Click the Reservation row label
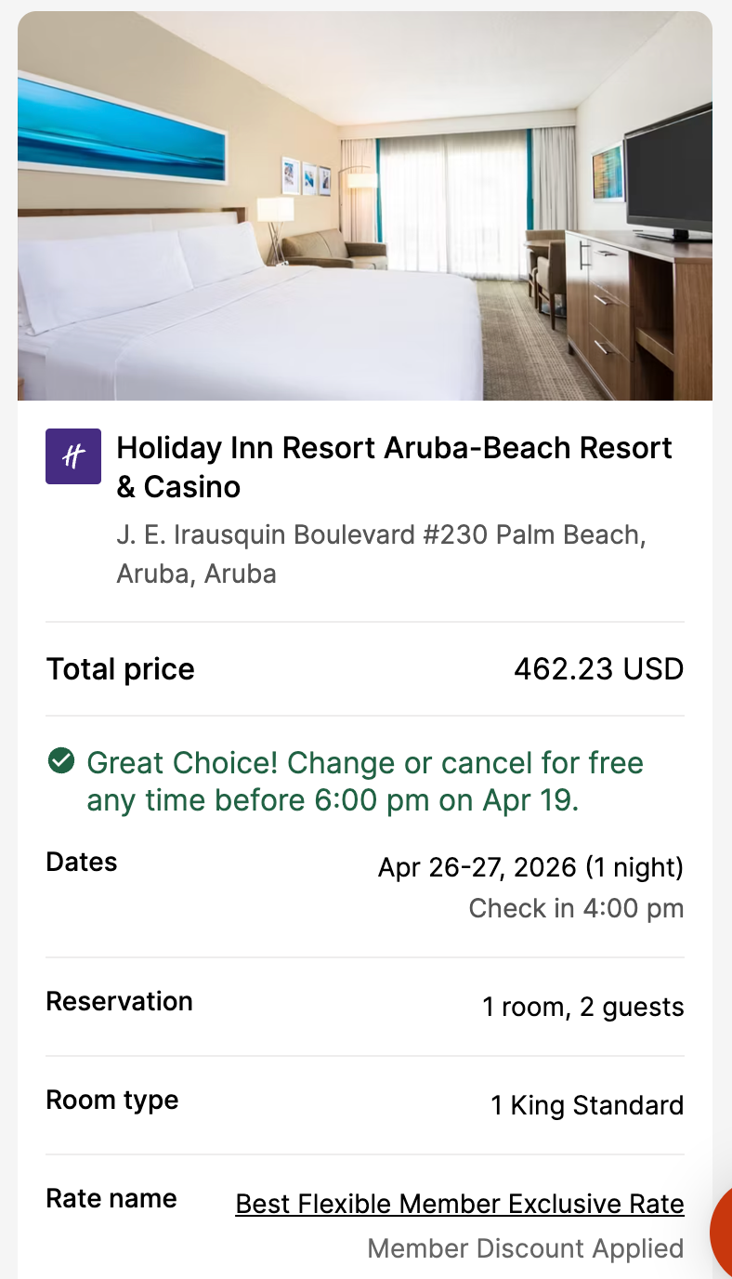Screen dimensions: 732x1279 coord(120,1001)
